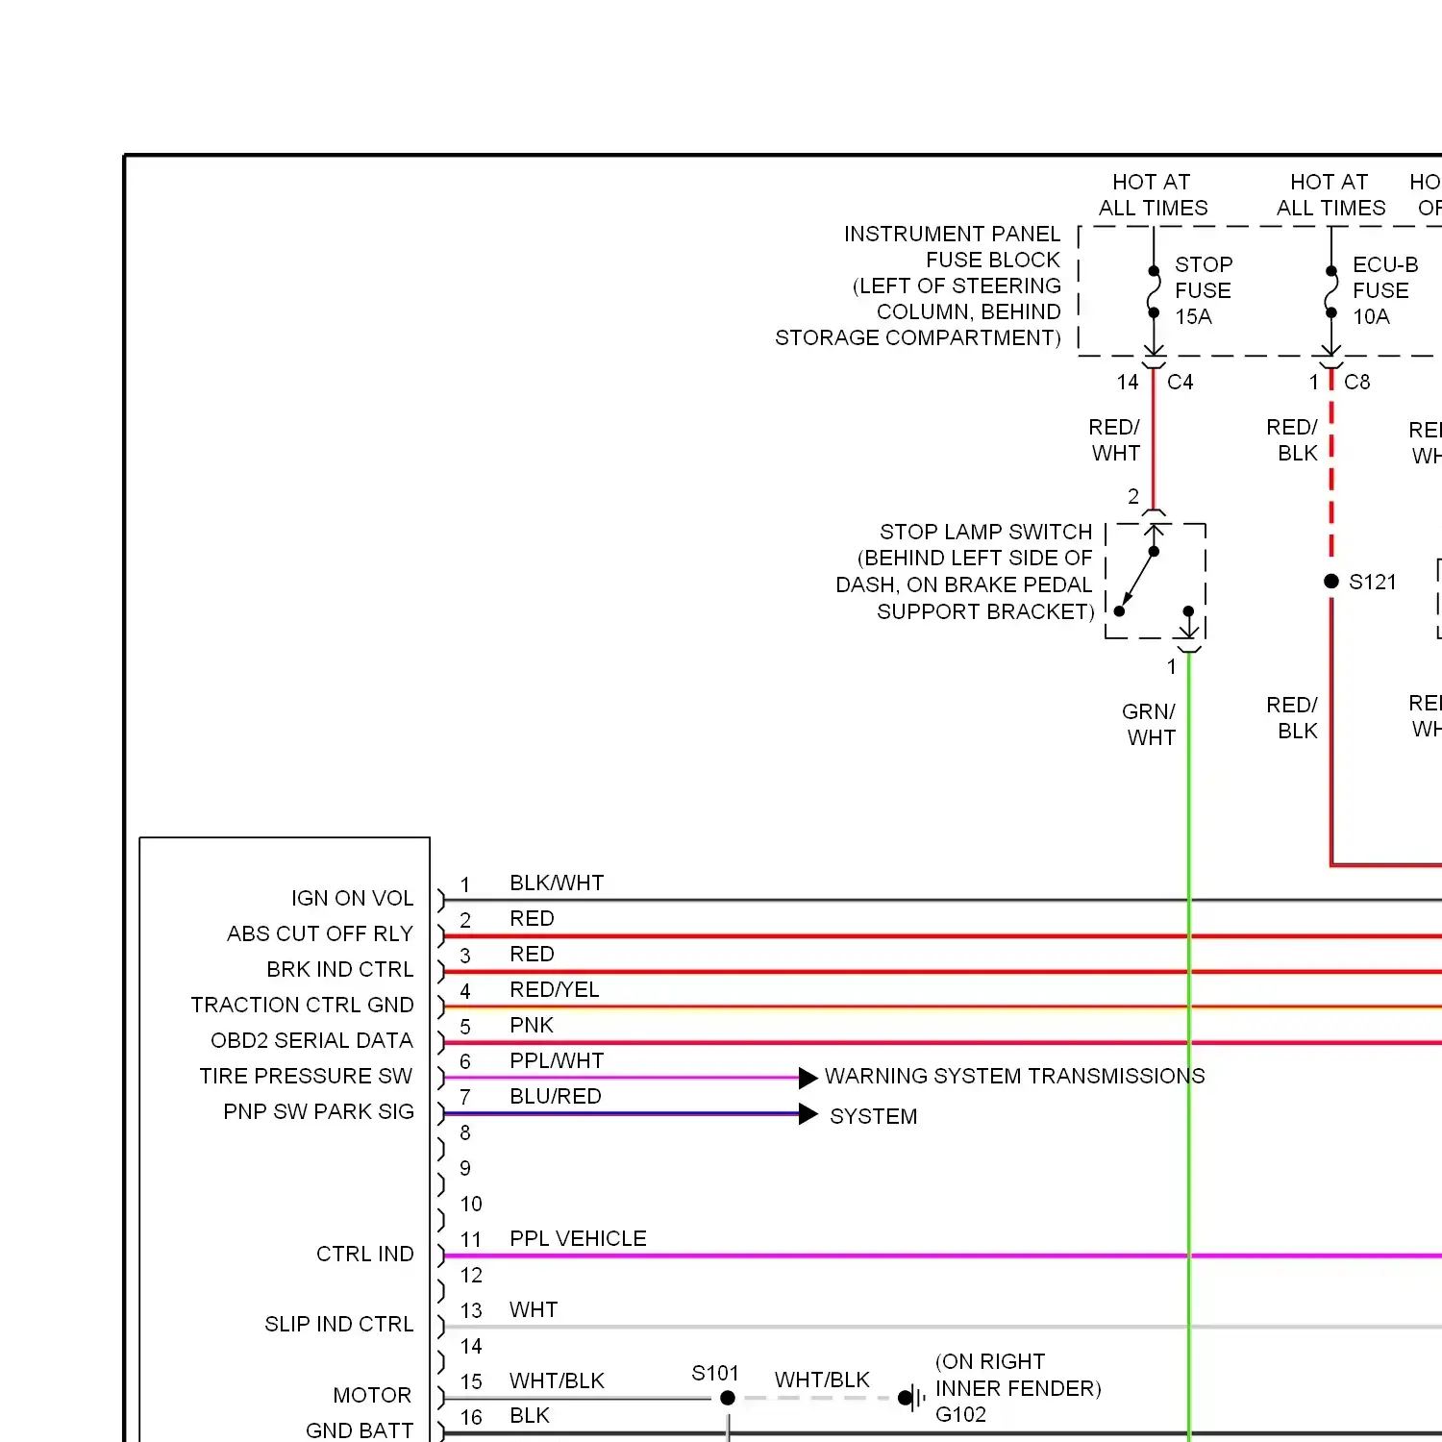This screenshot has height=1442, width=1442.
Task: Click the BLK/WHT wire label on pin 1
Action: (557, 883)
